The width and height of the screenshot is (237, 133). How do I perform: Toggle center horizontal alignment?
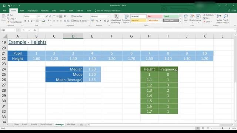57,21
